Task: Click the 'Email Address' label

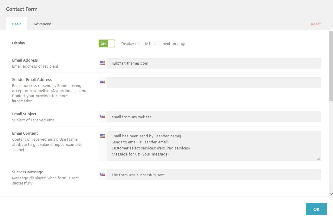Action: coord(25,60)
